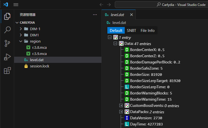Image resolution: width=208 pixels, height=128 pixels.
Task: Open the hamburger application menu
Action: [x=16, y=5]
